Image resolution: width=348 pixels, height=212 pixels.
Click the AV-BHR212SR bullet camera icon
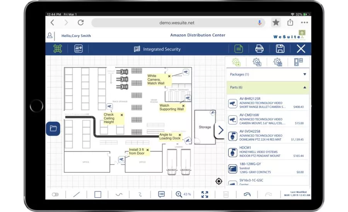[233, 104]
